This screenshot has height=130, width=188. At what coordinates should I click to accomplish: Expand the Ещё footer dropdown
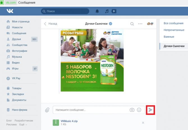pyautogui.click(x=23, y=124)
